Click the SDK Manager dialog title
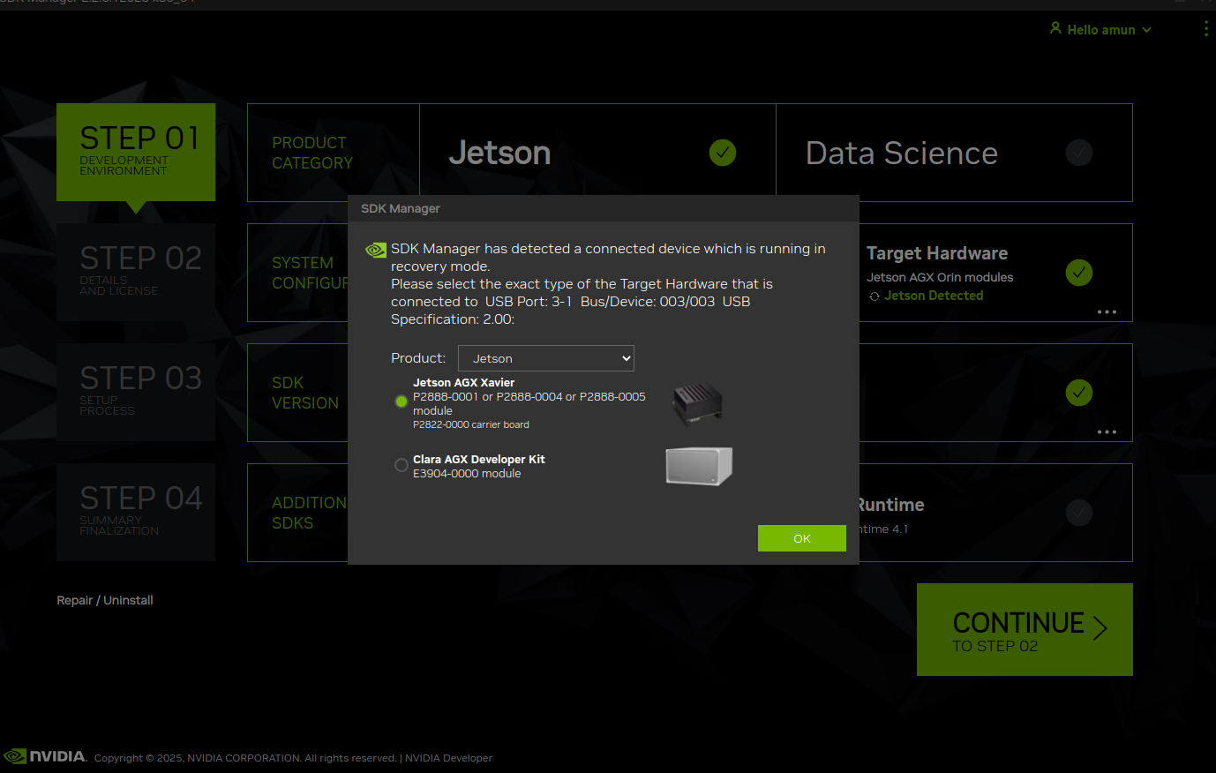The height and width of the screenshot is (773, 1216). point(401,208)
